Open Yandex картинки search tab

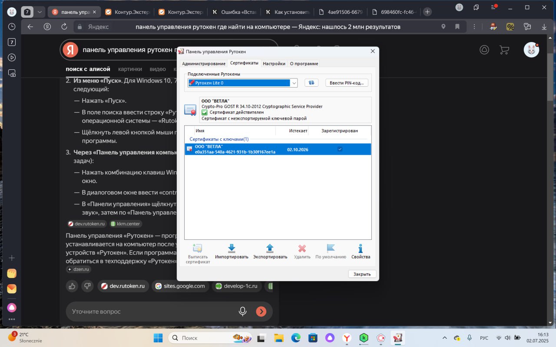coord(130,69)
